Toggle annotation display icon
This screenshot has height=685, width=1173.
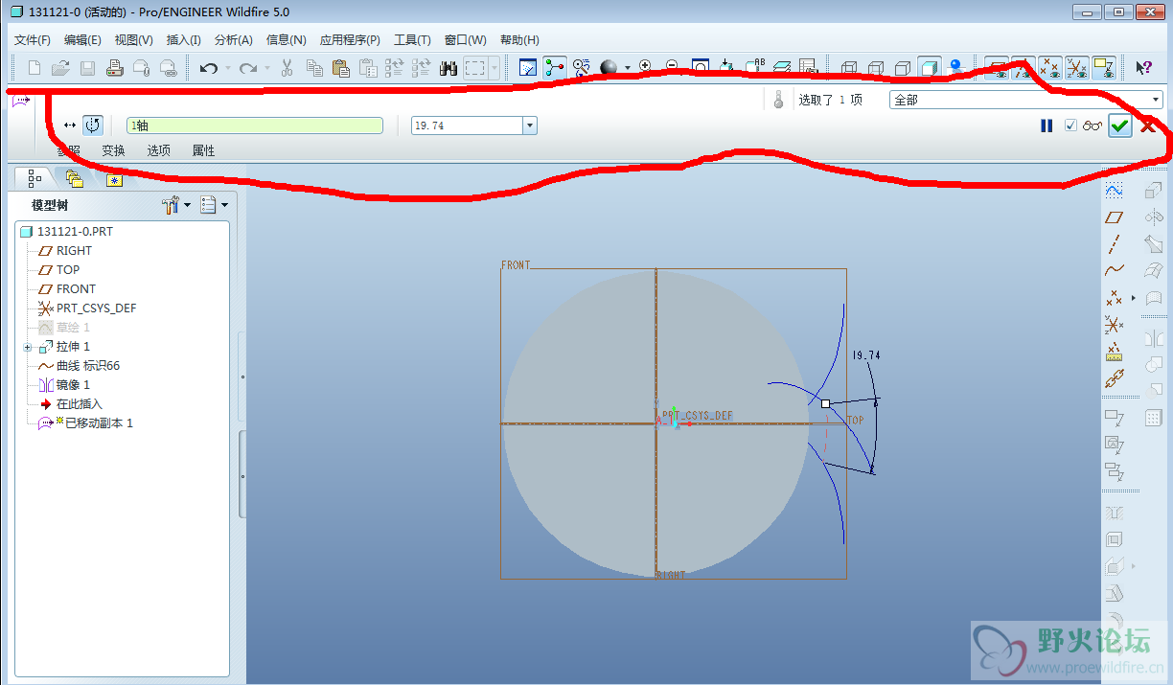point(1104,67)
